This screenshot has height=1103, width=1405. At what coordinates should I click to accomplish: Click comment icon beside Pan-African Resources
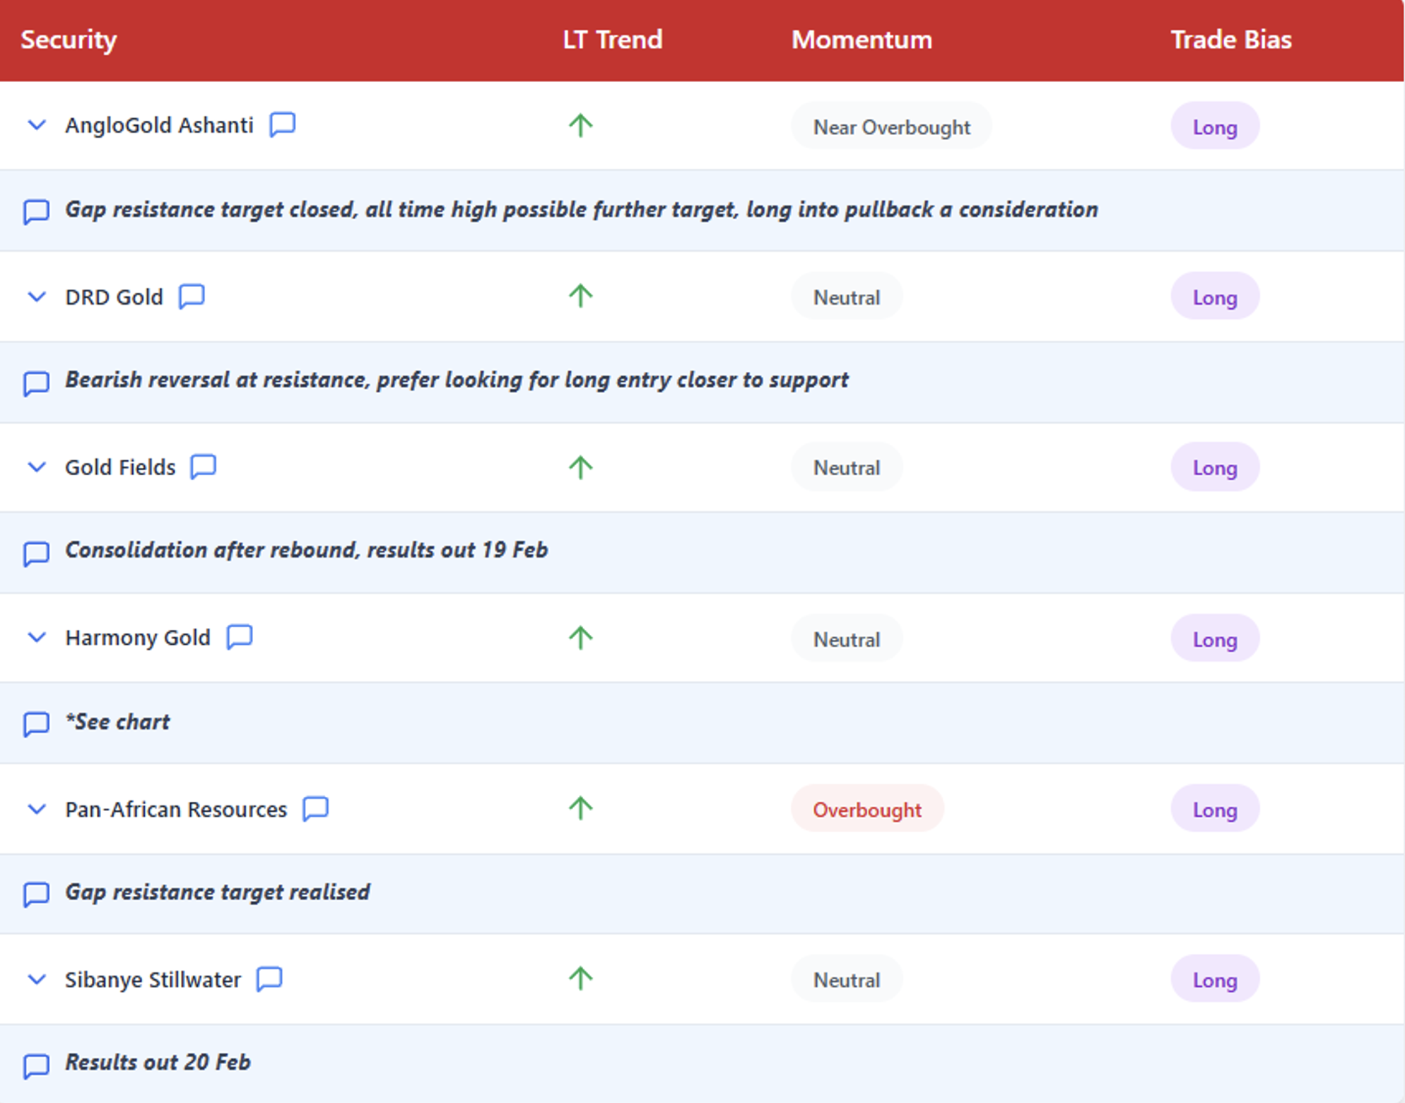pyautogui.click(x=315, y=808)
